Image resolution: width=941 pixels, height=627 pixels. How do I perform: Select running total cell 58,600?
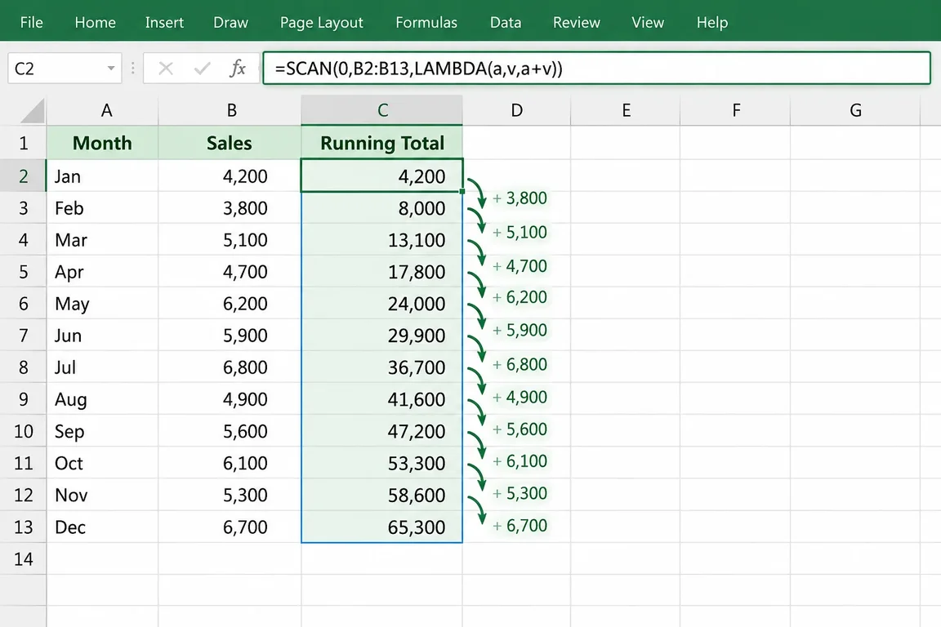click(x=381, y=495)
